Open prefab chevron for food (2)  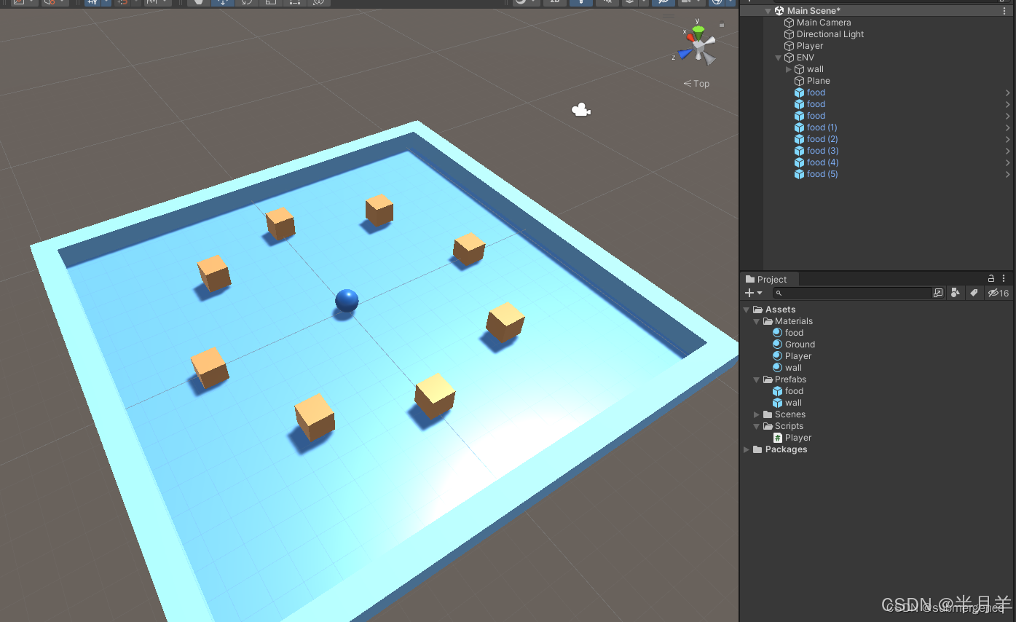click(x=1008, y=139)
